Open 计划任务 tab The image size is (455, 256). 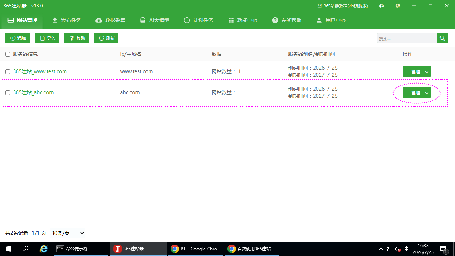pos(199,20)
